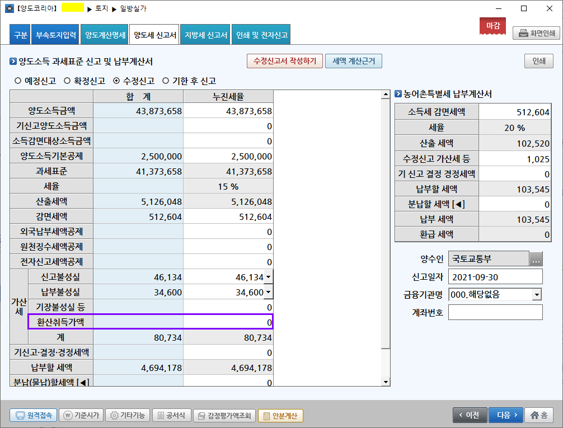Open 기준시가 standard price lookup

point(81,415)
